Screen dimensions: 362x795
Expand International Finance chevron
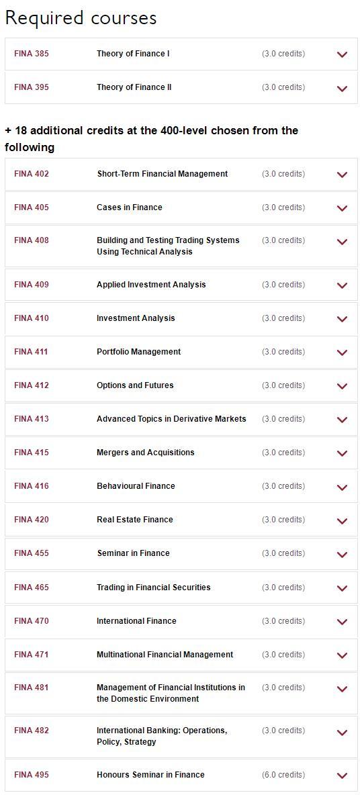(x=343, y=622)
